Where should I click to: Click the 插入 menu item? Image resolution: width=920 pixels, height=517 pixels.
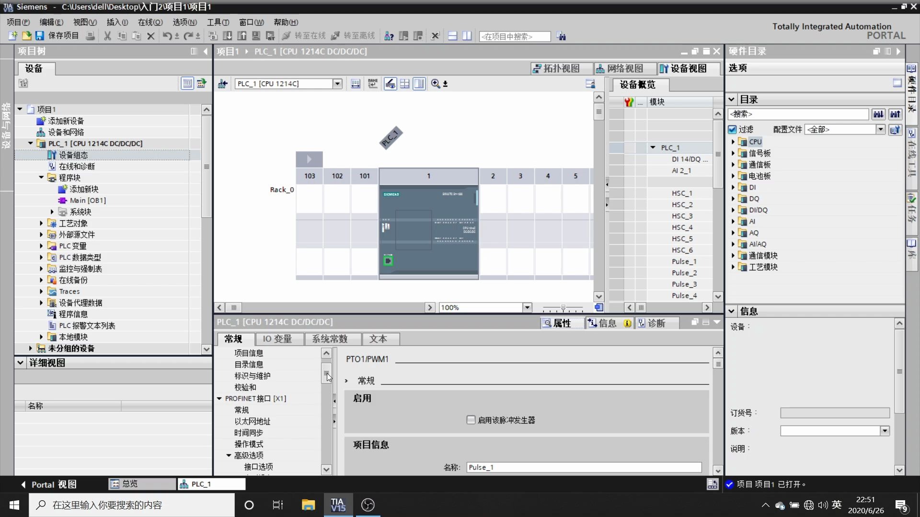point(115,22)
